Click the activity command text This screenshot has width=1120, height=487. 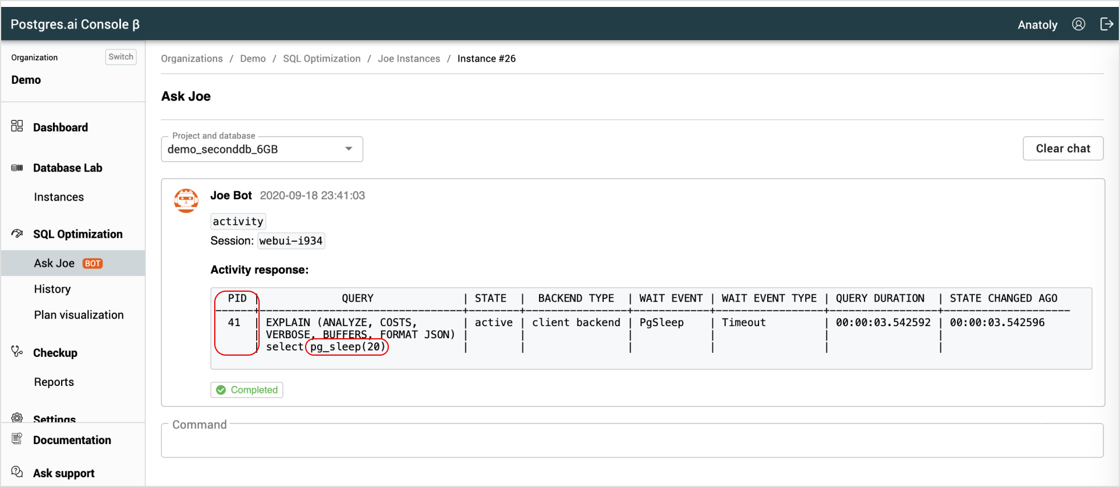[238, 221]
